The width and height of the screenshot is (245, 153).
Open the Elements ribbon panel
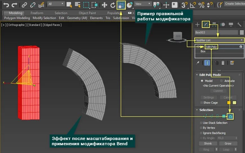point(96,18)
